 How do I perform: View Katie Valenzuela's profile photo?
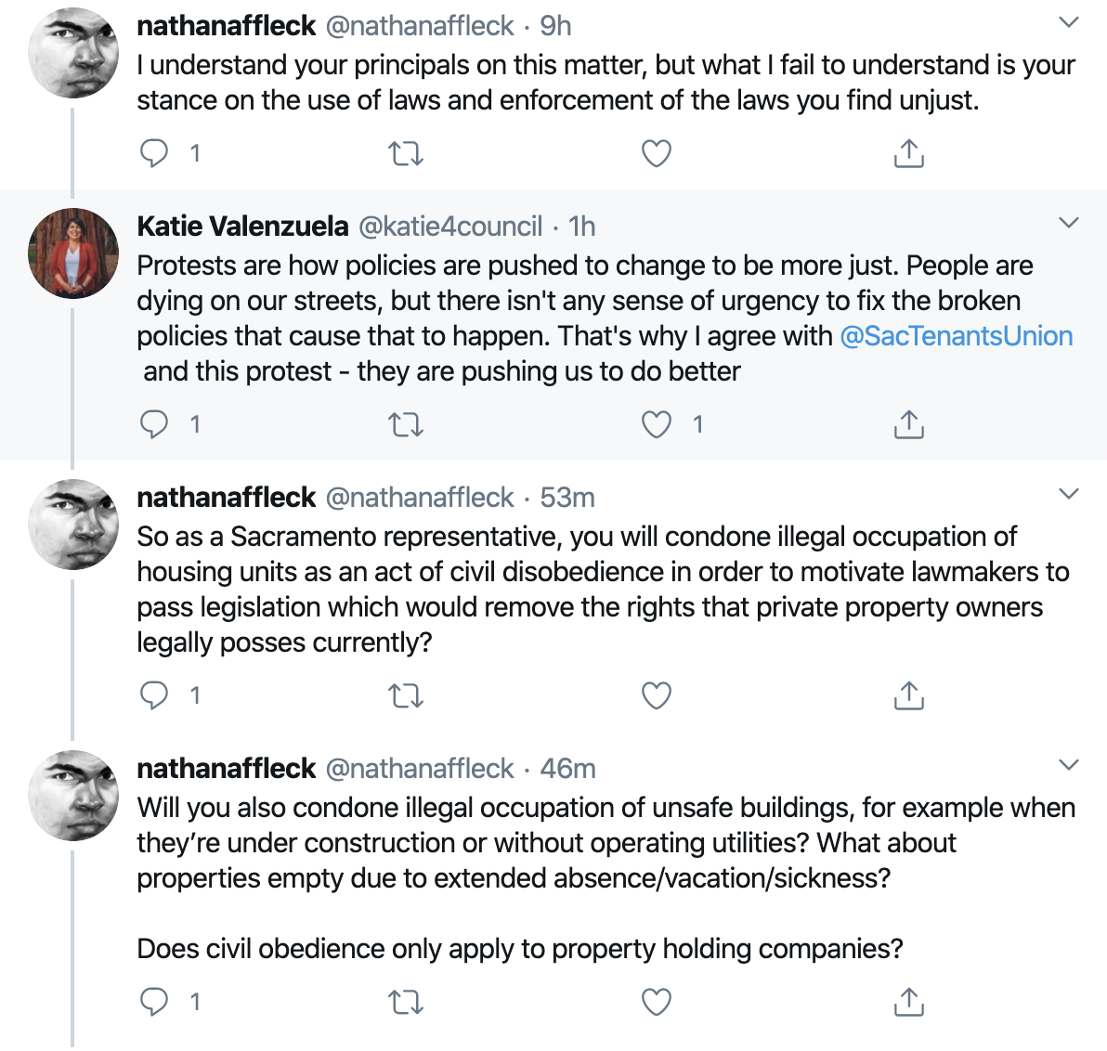point(73,253)
